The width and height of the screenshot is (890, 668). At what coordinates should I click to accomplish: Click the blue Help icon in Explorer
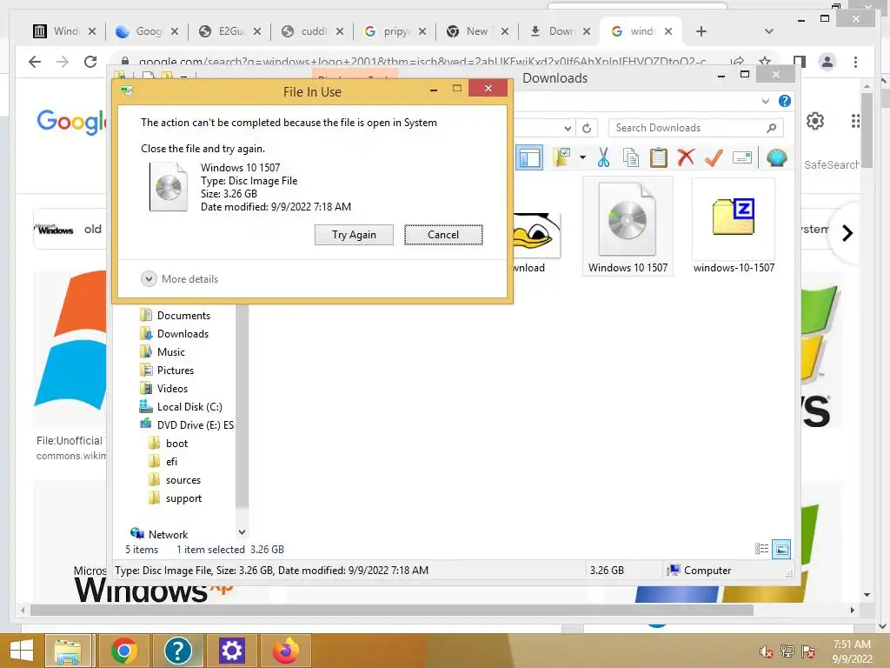(785, 101)
